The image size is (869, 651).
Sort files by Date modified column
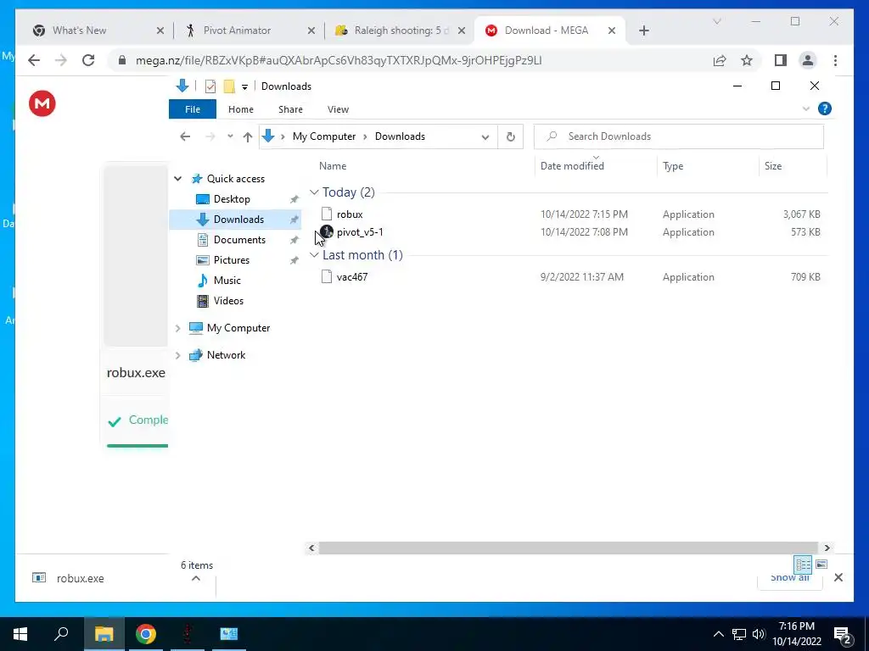572,166
